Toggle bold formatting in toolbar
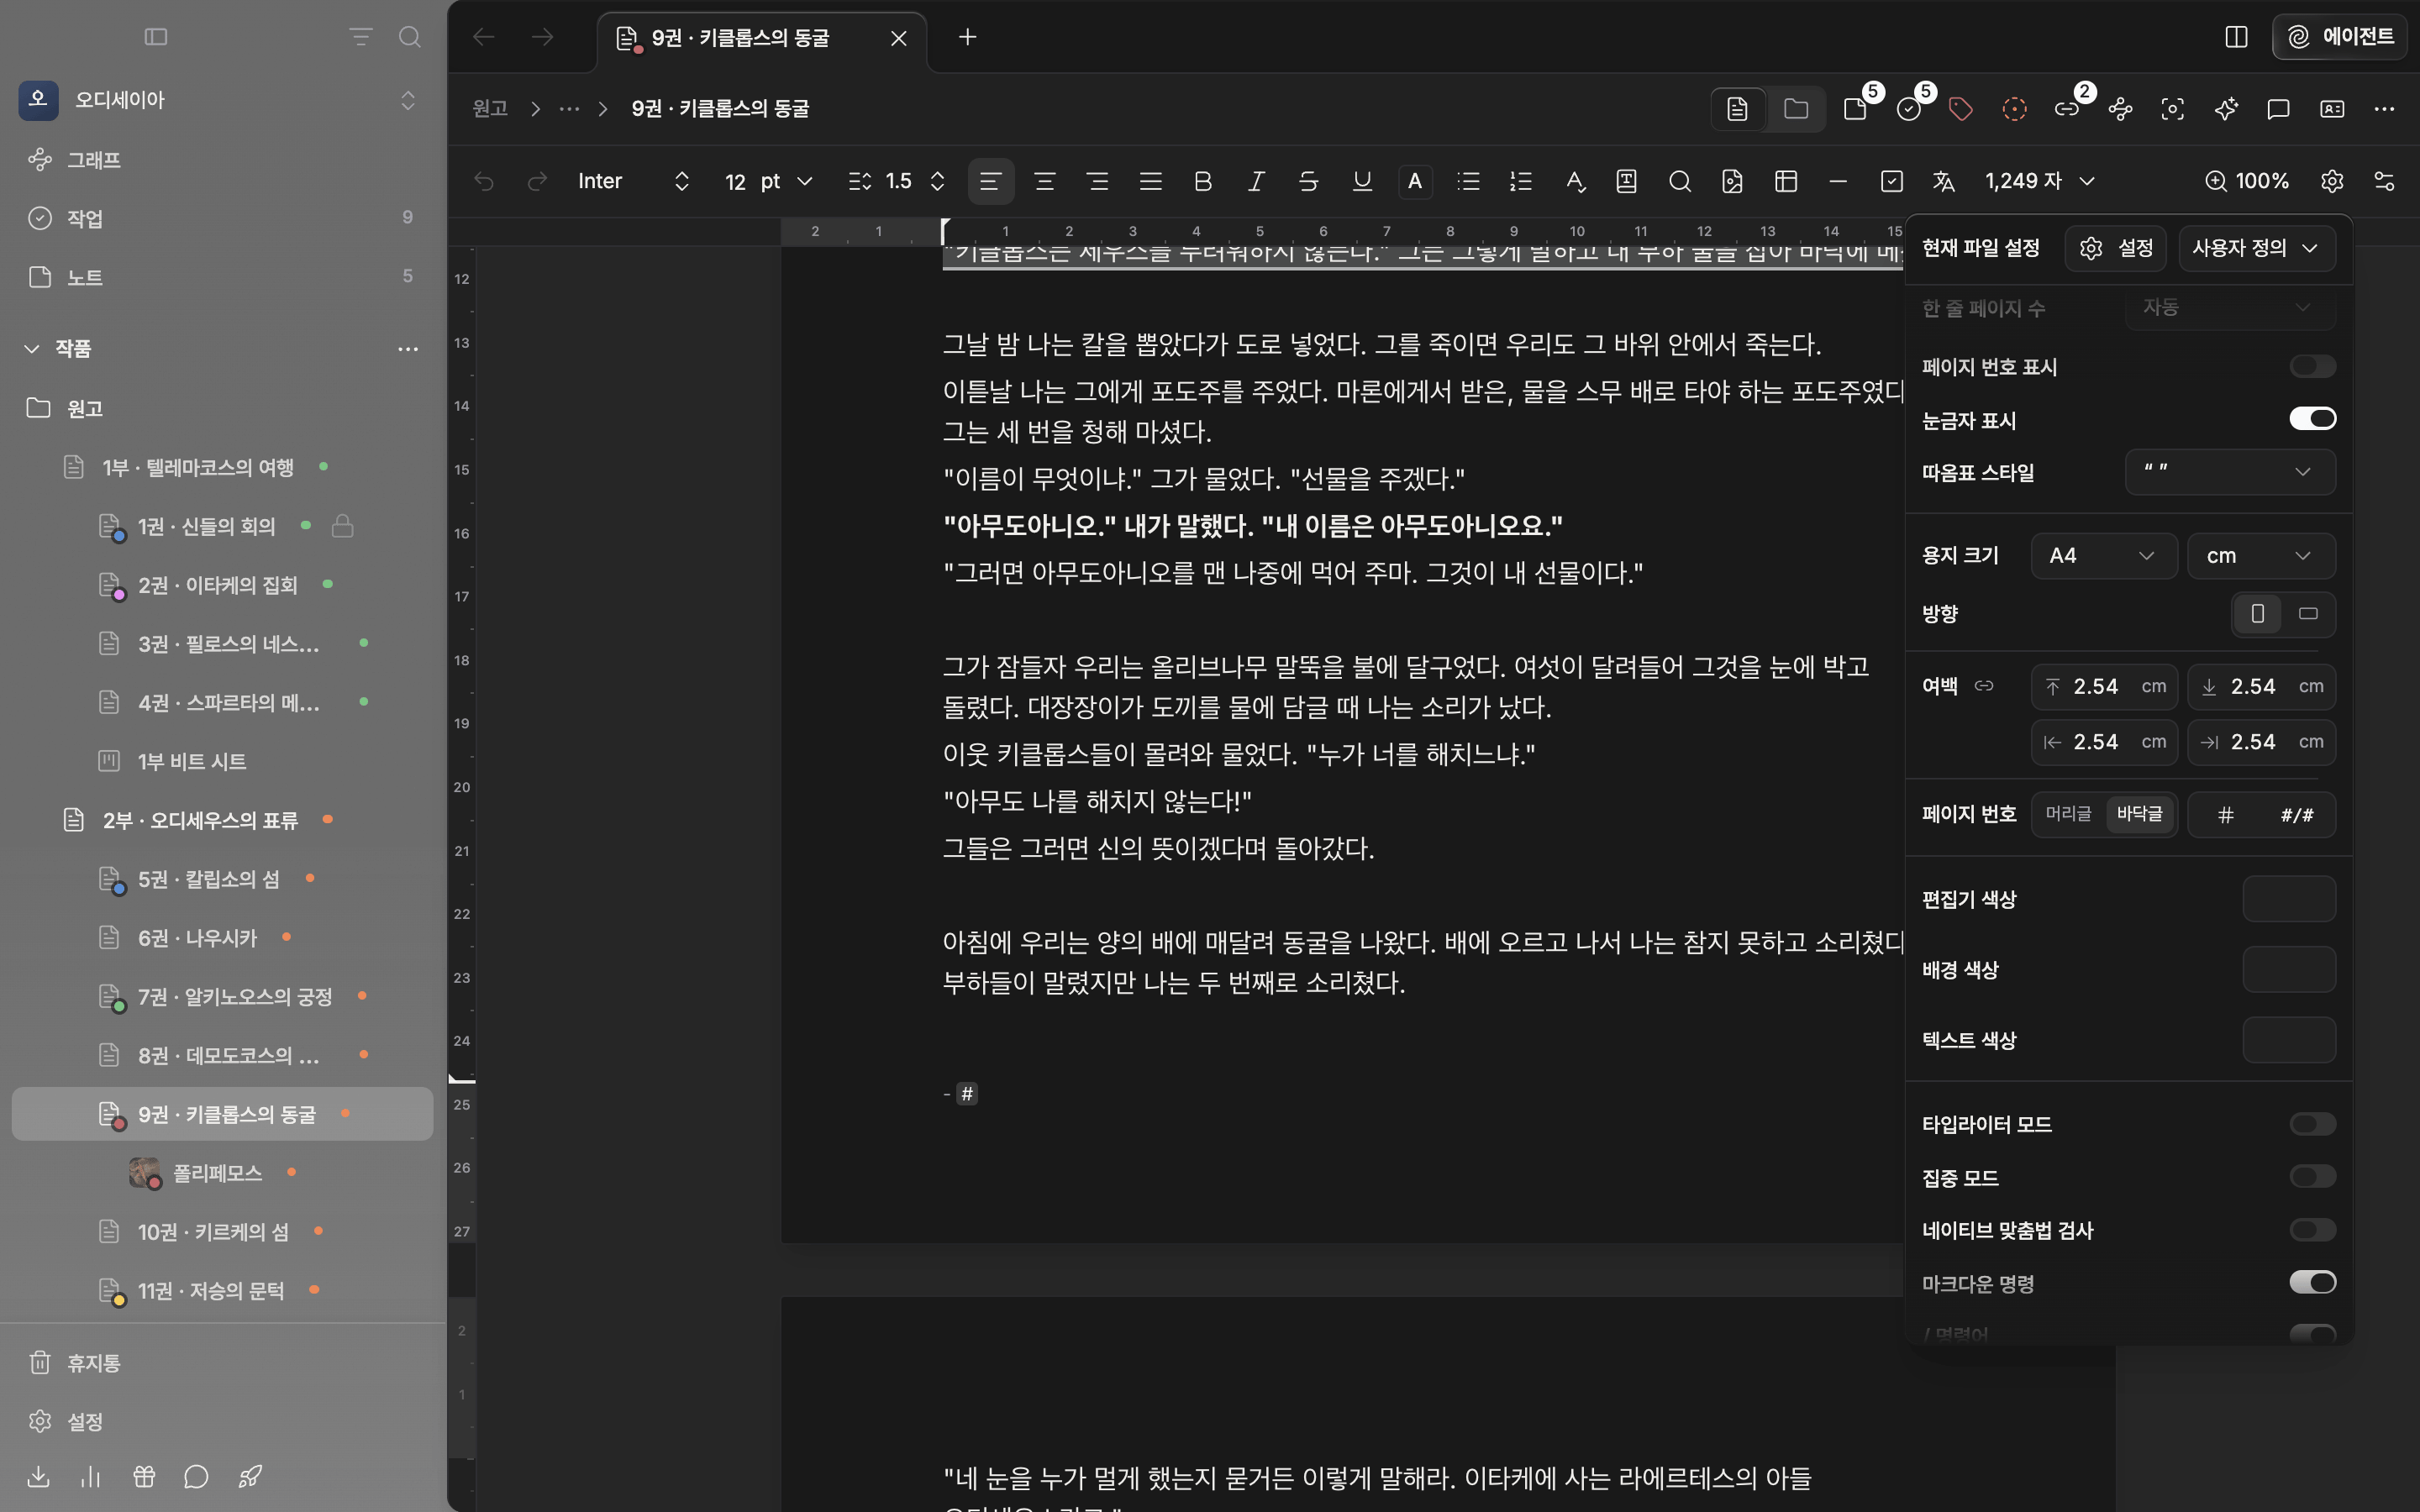The width and height of the screenshot is (2420, 1512). tap(1203, 181)
